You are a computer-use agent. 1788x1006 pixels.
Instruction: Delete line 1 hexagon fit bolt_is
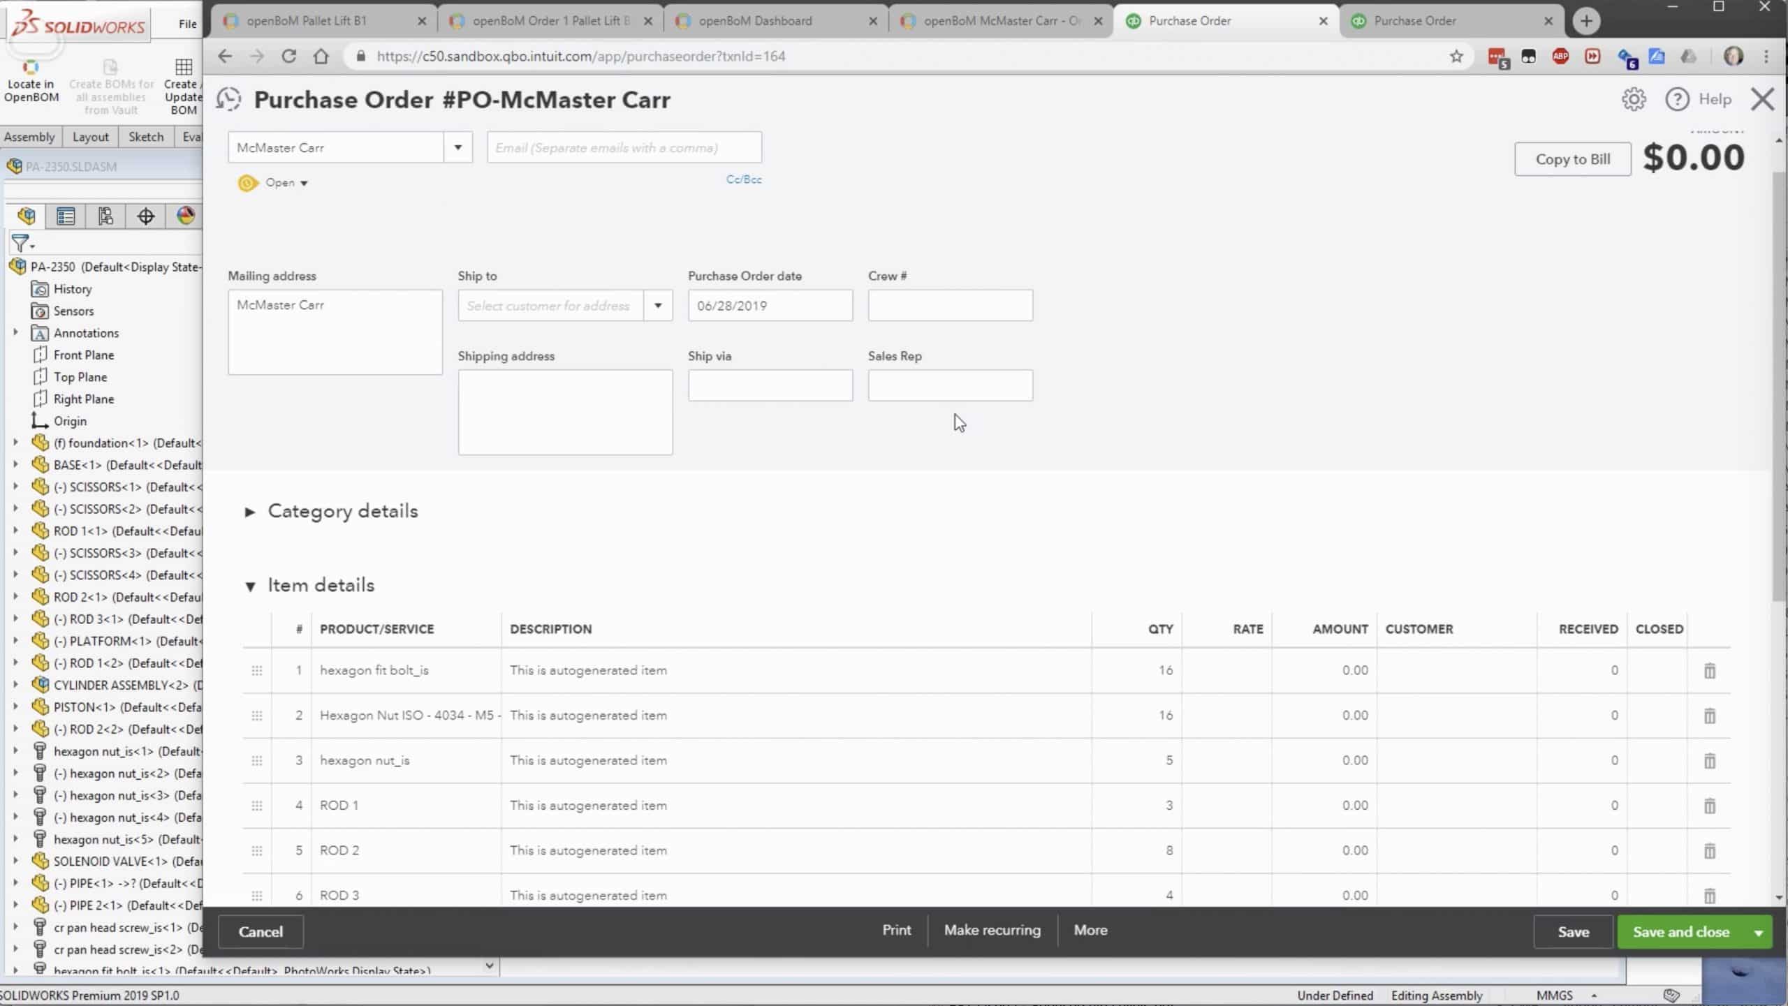tap(1709, 671)
